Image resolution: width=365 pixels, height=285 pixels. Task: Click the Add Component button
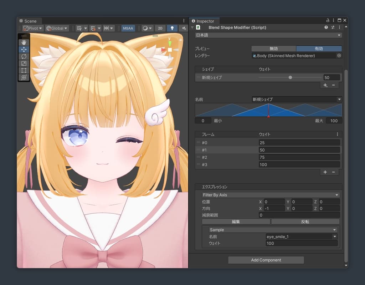[x=266, y=260]
